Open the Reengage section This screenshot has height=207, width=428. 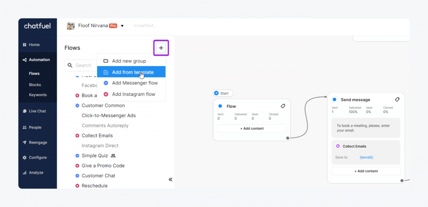[x=25, y=142]
